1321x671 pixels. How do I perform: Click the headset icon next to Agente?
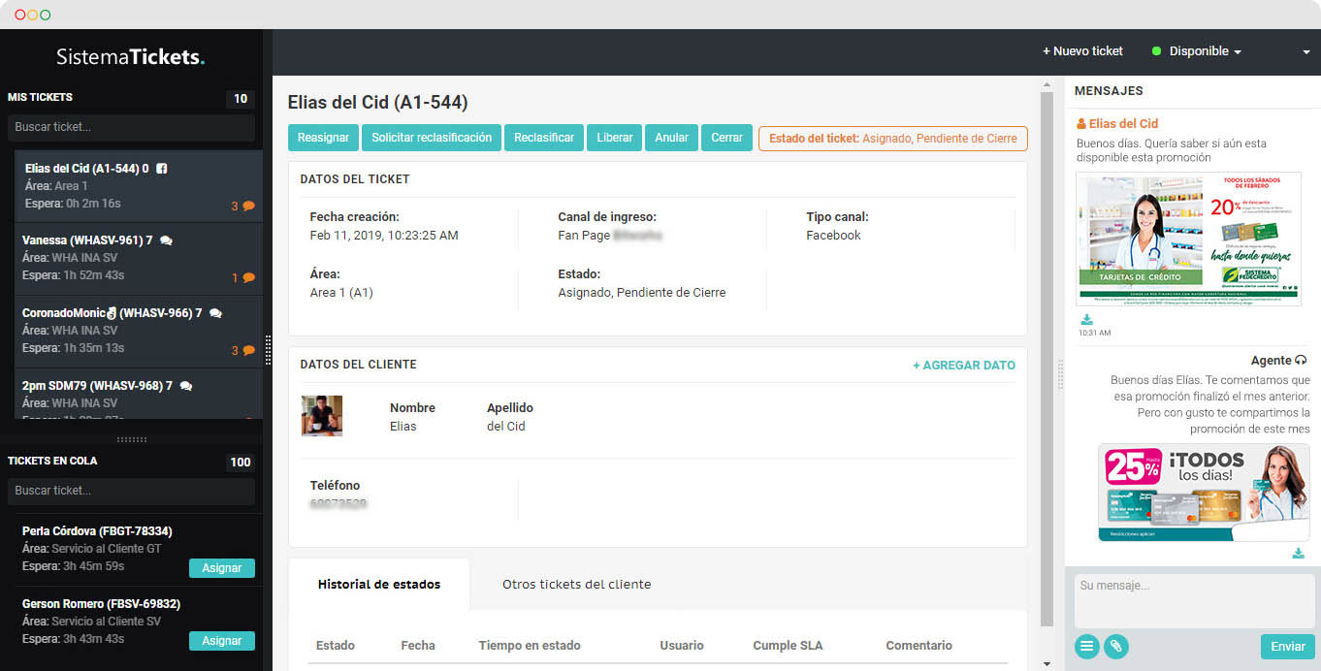coord(1301,360)
